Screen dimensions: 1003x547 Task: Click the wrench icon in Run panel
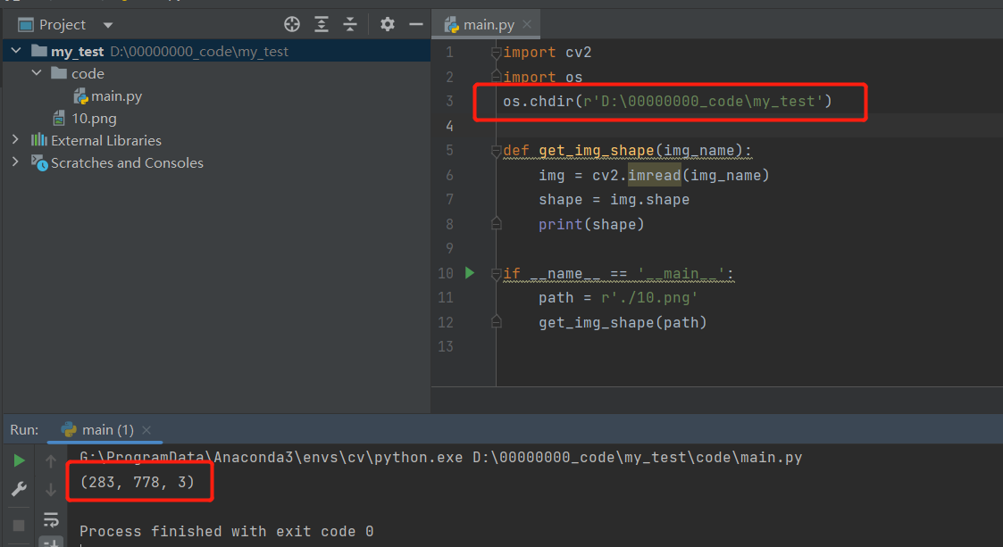(x=19, y=489)
